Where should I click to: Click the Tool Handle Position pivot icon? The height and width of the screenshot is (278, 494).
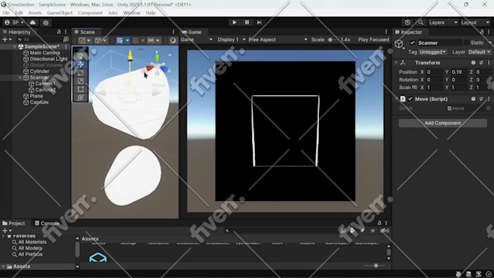click(82, 41)
